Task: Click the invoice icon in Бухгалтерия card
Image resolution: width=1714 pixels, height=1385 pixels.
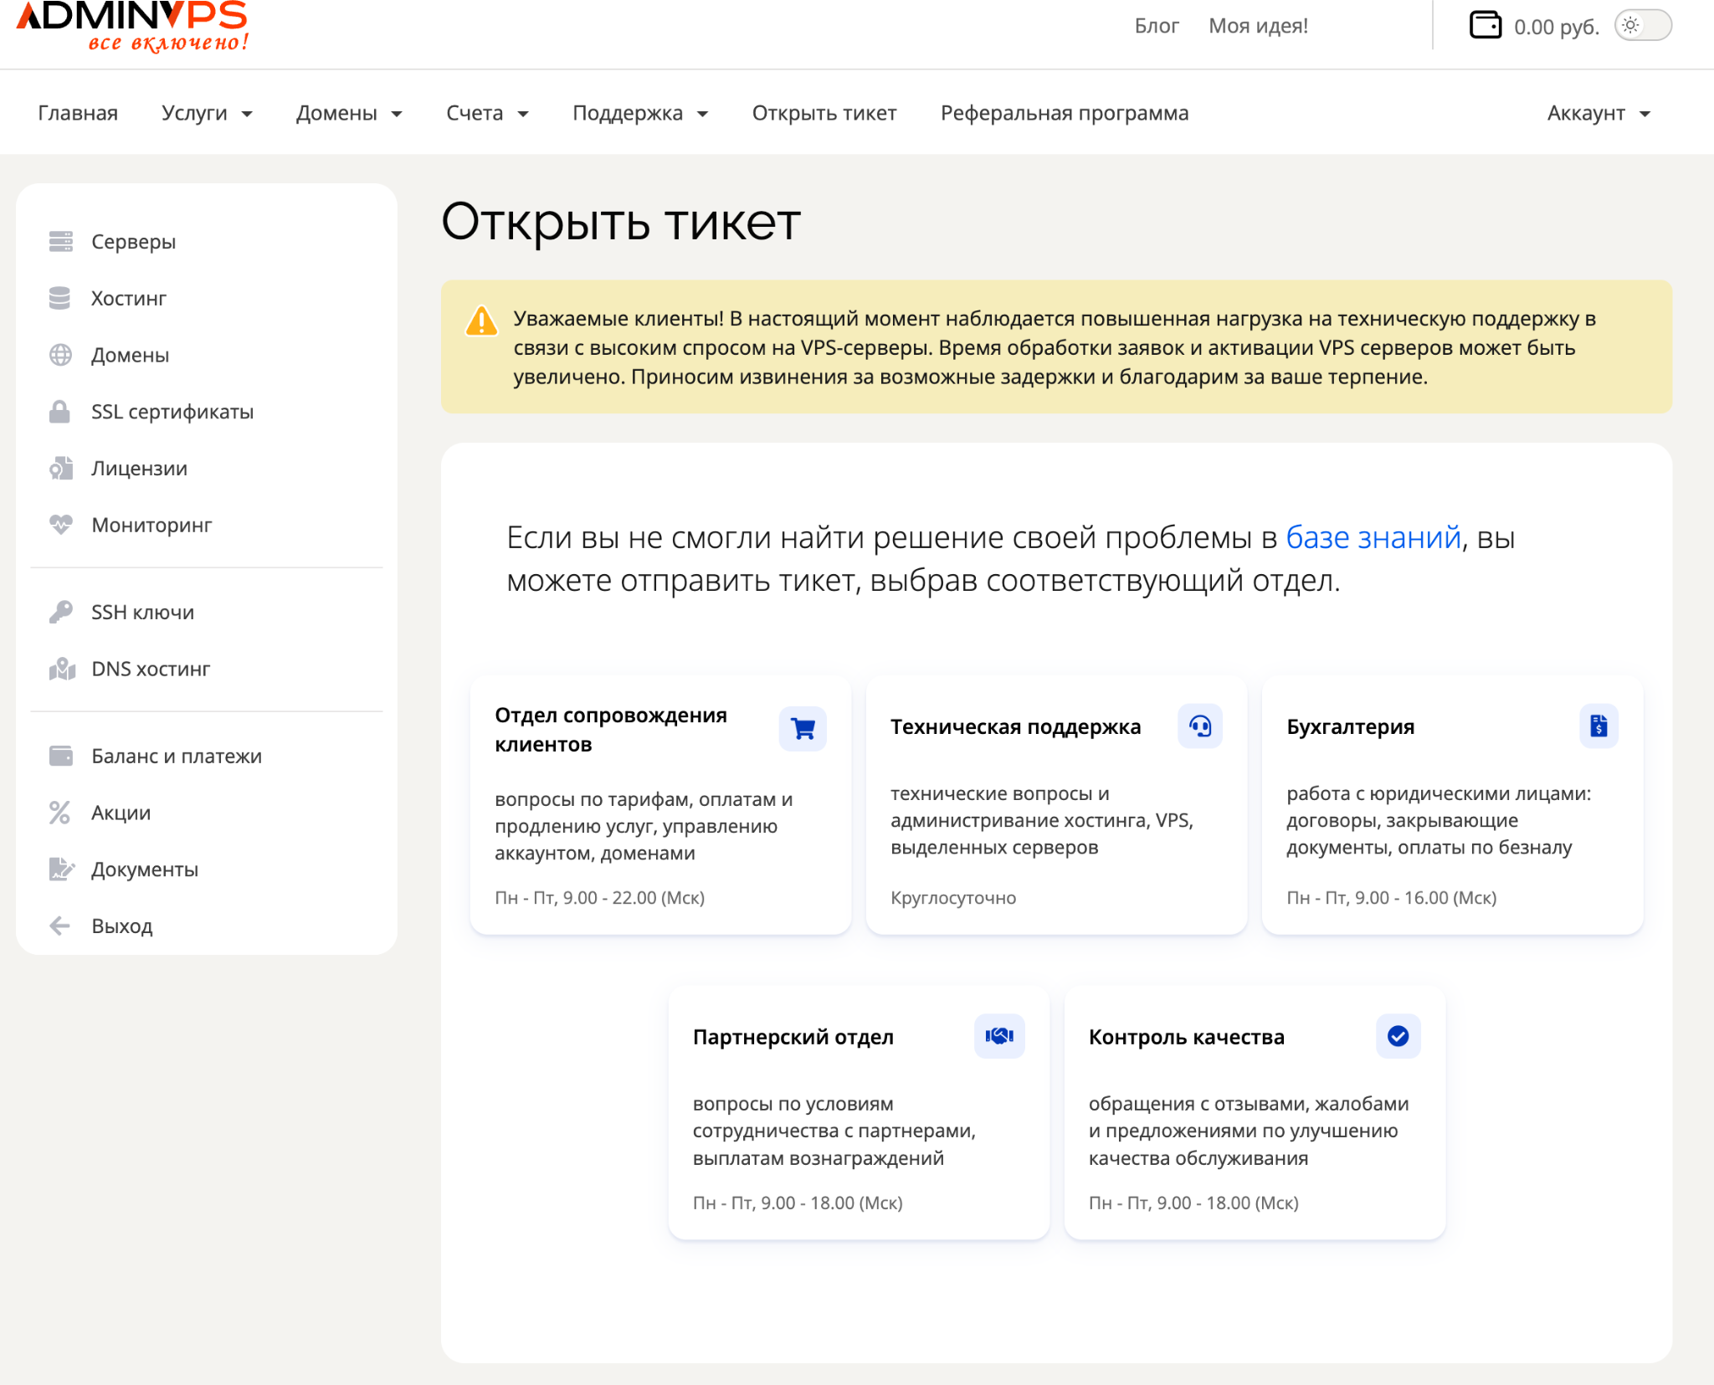Action: 1599,726
